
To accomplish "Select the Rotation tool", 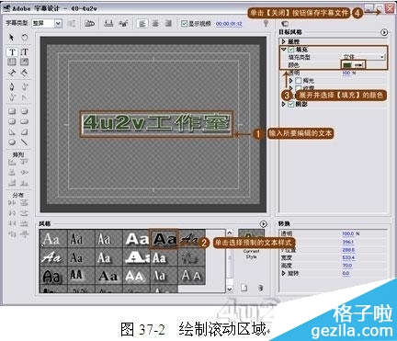I will 24,38.
